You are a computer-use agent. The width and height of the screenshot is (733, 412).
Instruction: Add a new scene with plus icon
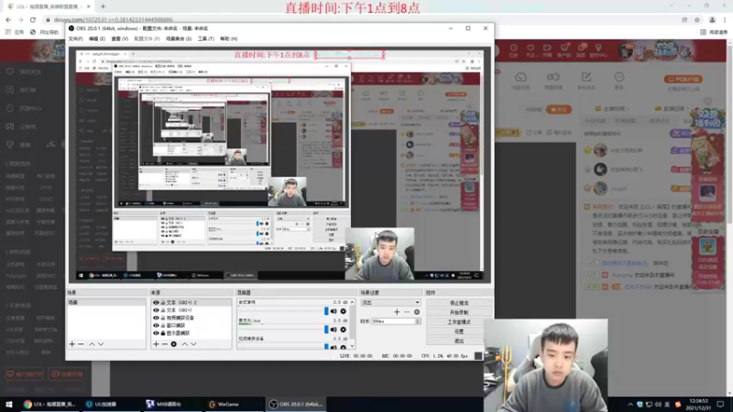[72, 344]
